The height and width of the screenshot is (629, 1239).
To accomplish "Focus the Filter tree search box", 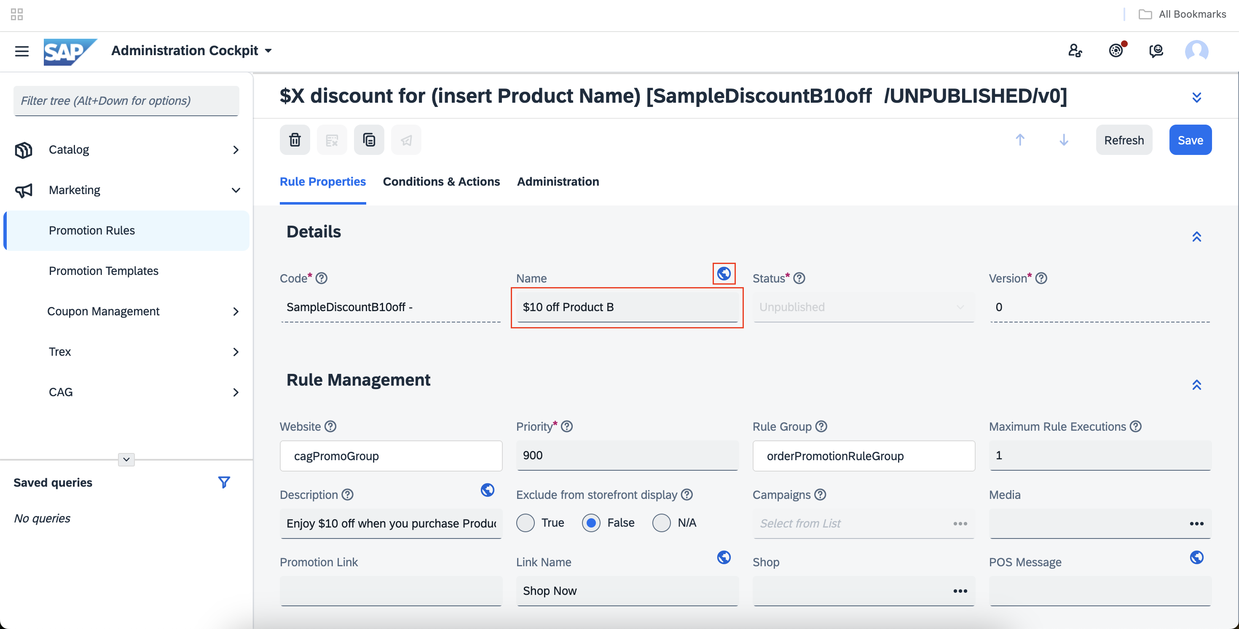I will point(126,101).
